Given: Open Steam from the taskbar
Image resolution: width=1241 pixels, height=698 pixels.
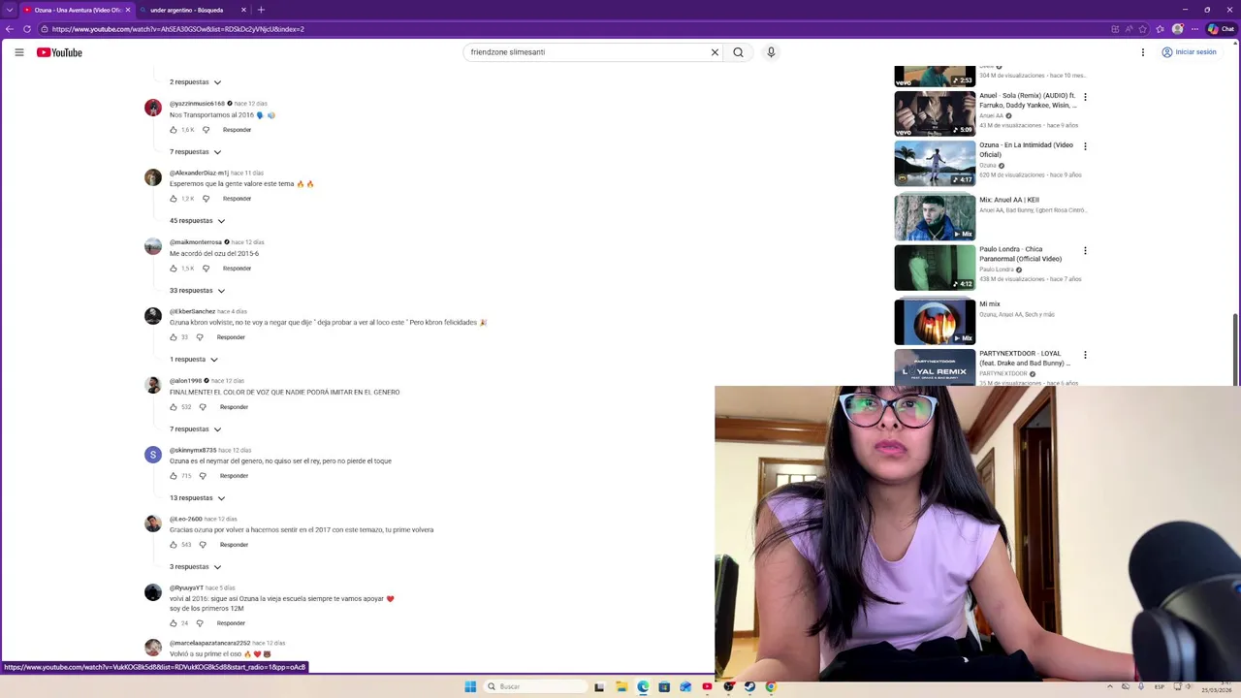Looking at the screenshot, I should (x=749, y=686).
